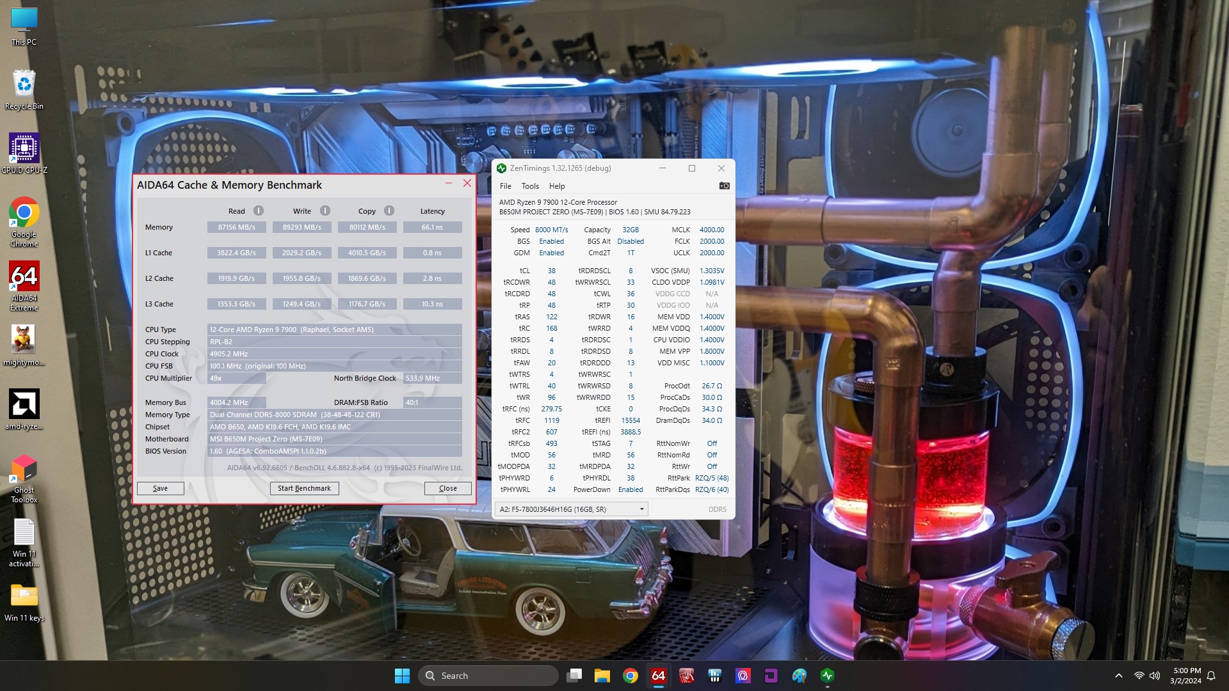Open Wi-Fi network tray icon
1229x691 pixels.
pyautogui.click(x=1139, y=676)
